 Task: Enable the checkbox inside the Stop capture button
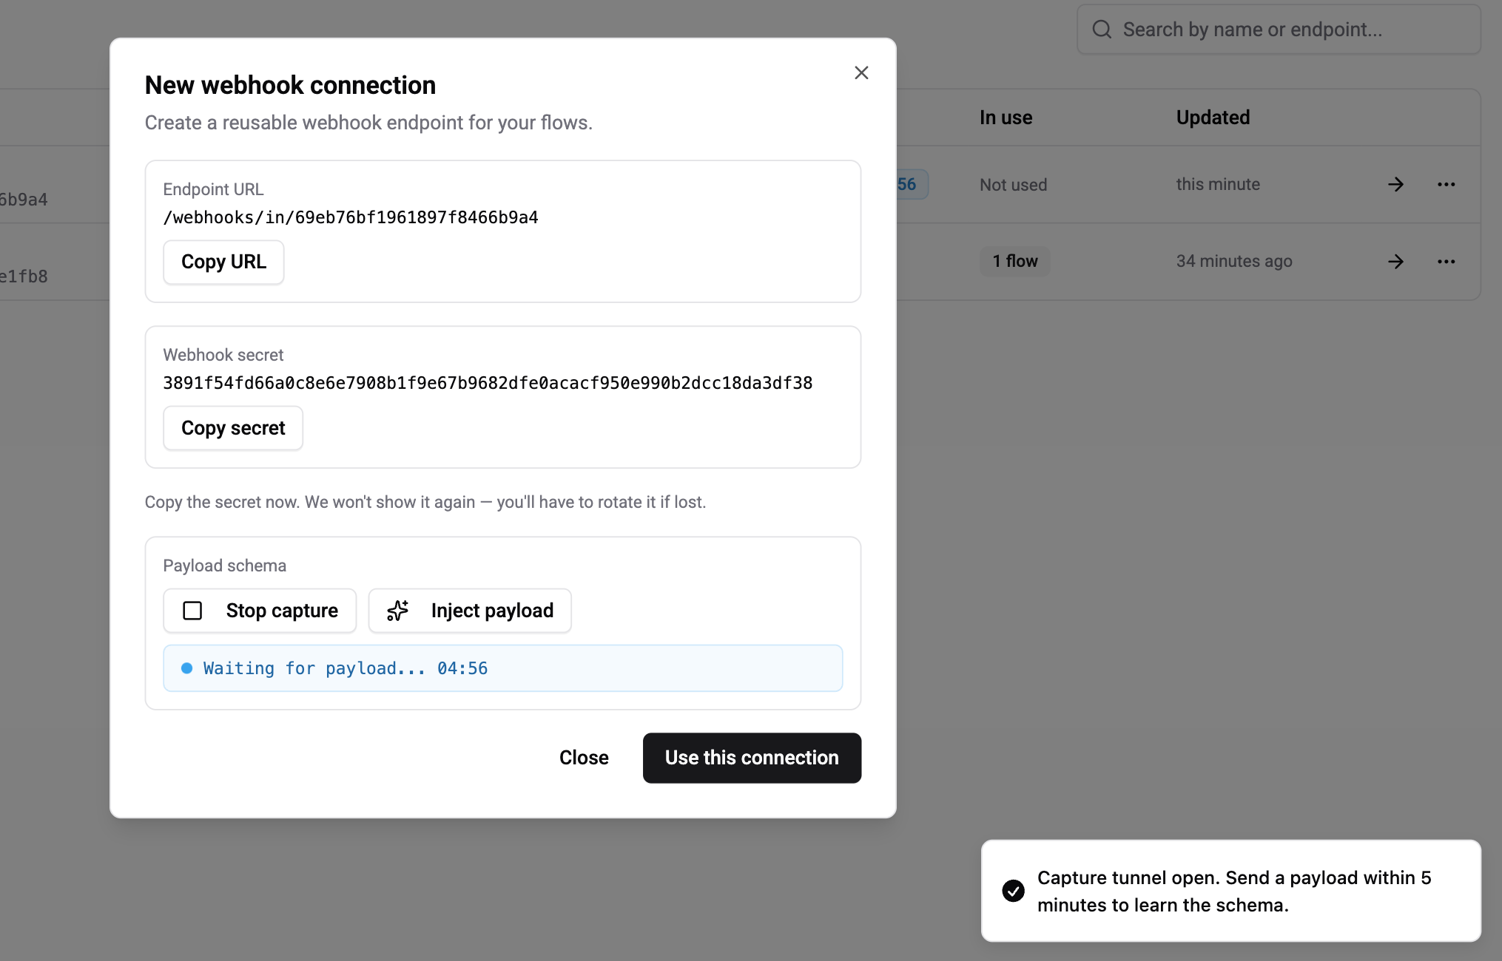pos(192,611)
